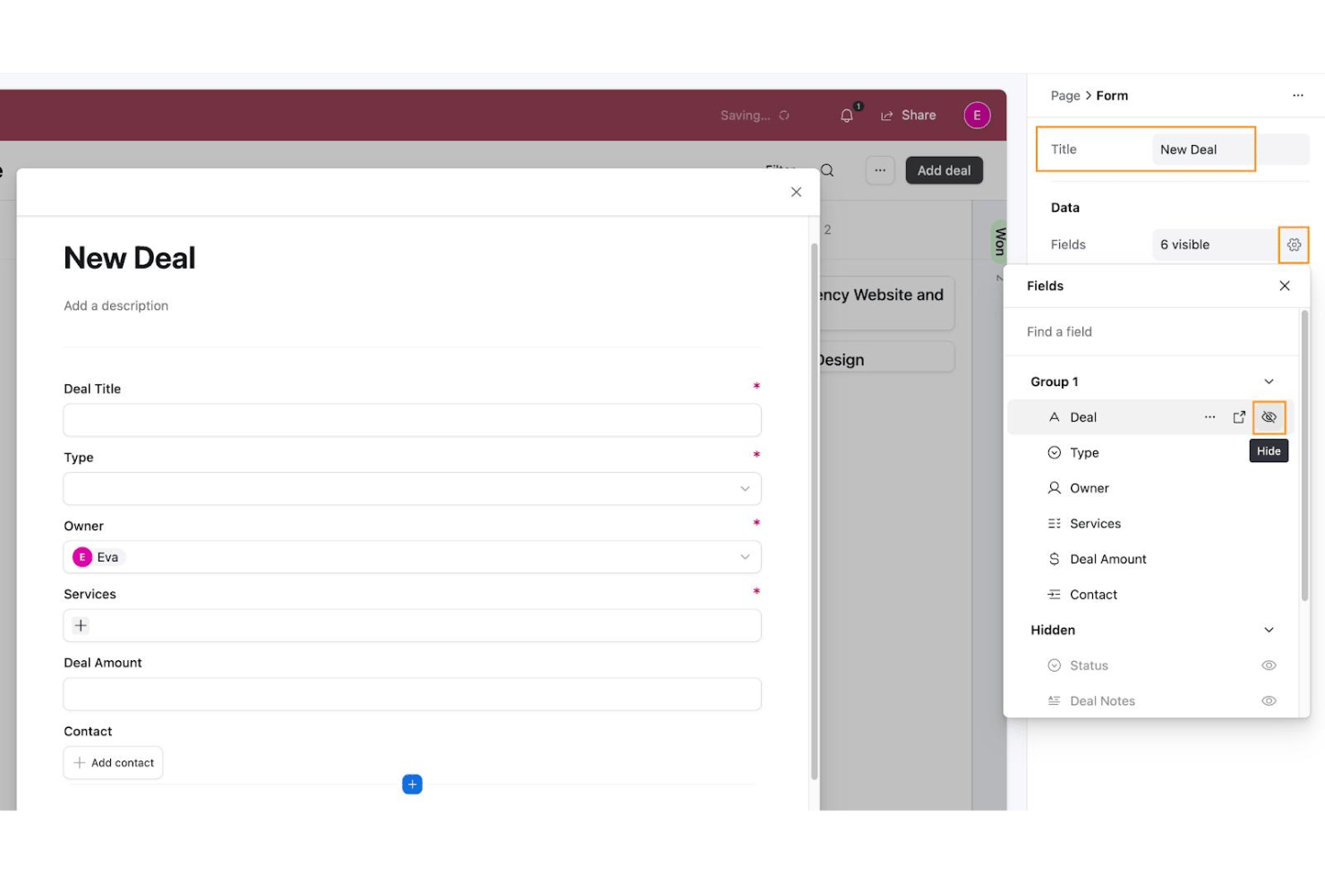Open the Owner dropdown showing Eva
The height and width of the screenshot is (884, 1325).
412,557
